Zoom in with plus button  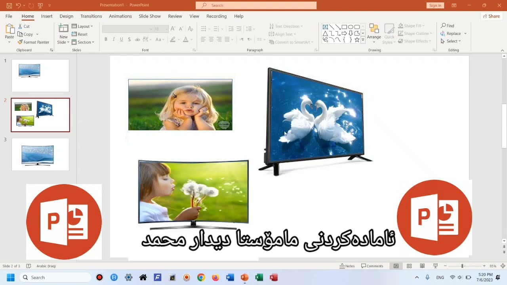(x=484, y=266)
